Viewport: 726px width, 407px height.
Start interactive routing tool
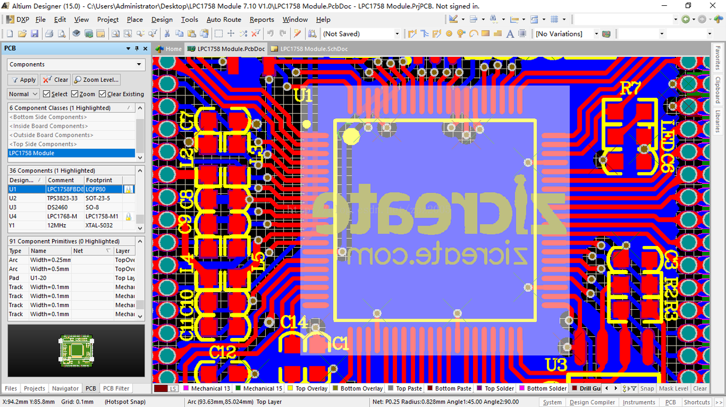click(412, 33)
